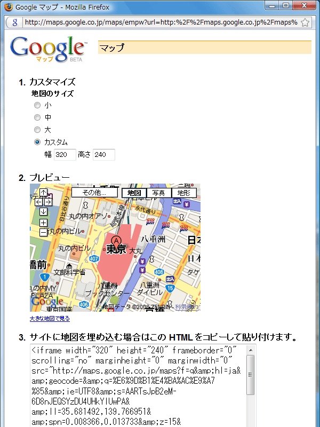Screen dimensions: 320x427
Task: Switch map to 地形 terrain view
Action: (x=184, y=193)
